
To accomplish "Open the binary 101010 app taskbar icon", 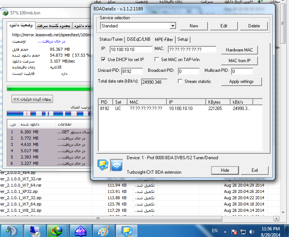I will [80, 231].
